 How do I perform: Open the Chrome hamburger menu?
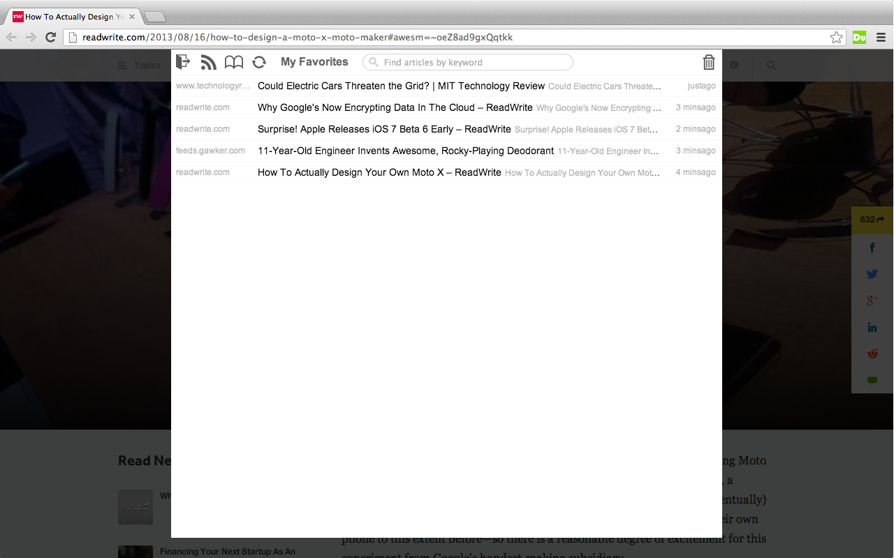point(881,38)
